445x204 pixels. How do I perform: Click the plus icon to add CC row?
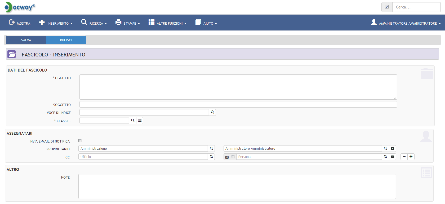(411, 157)
